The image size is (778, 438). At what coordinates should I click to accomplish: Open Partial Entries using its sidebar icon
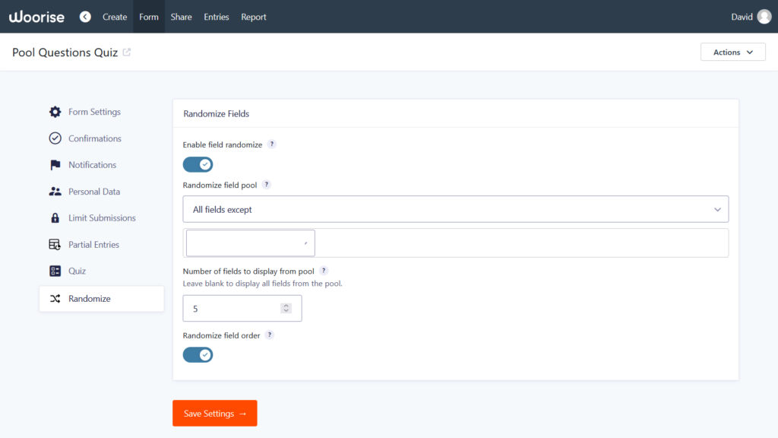click(x=55, y=244)
